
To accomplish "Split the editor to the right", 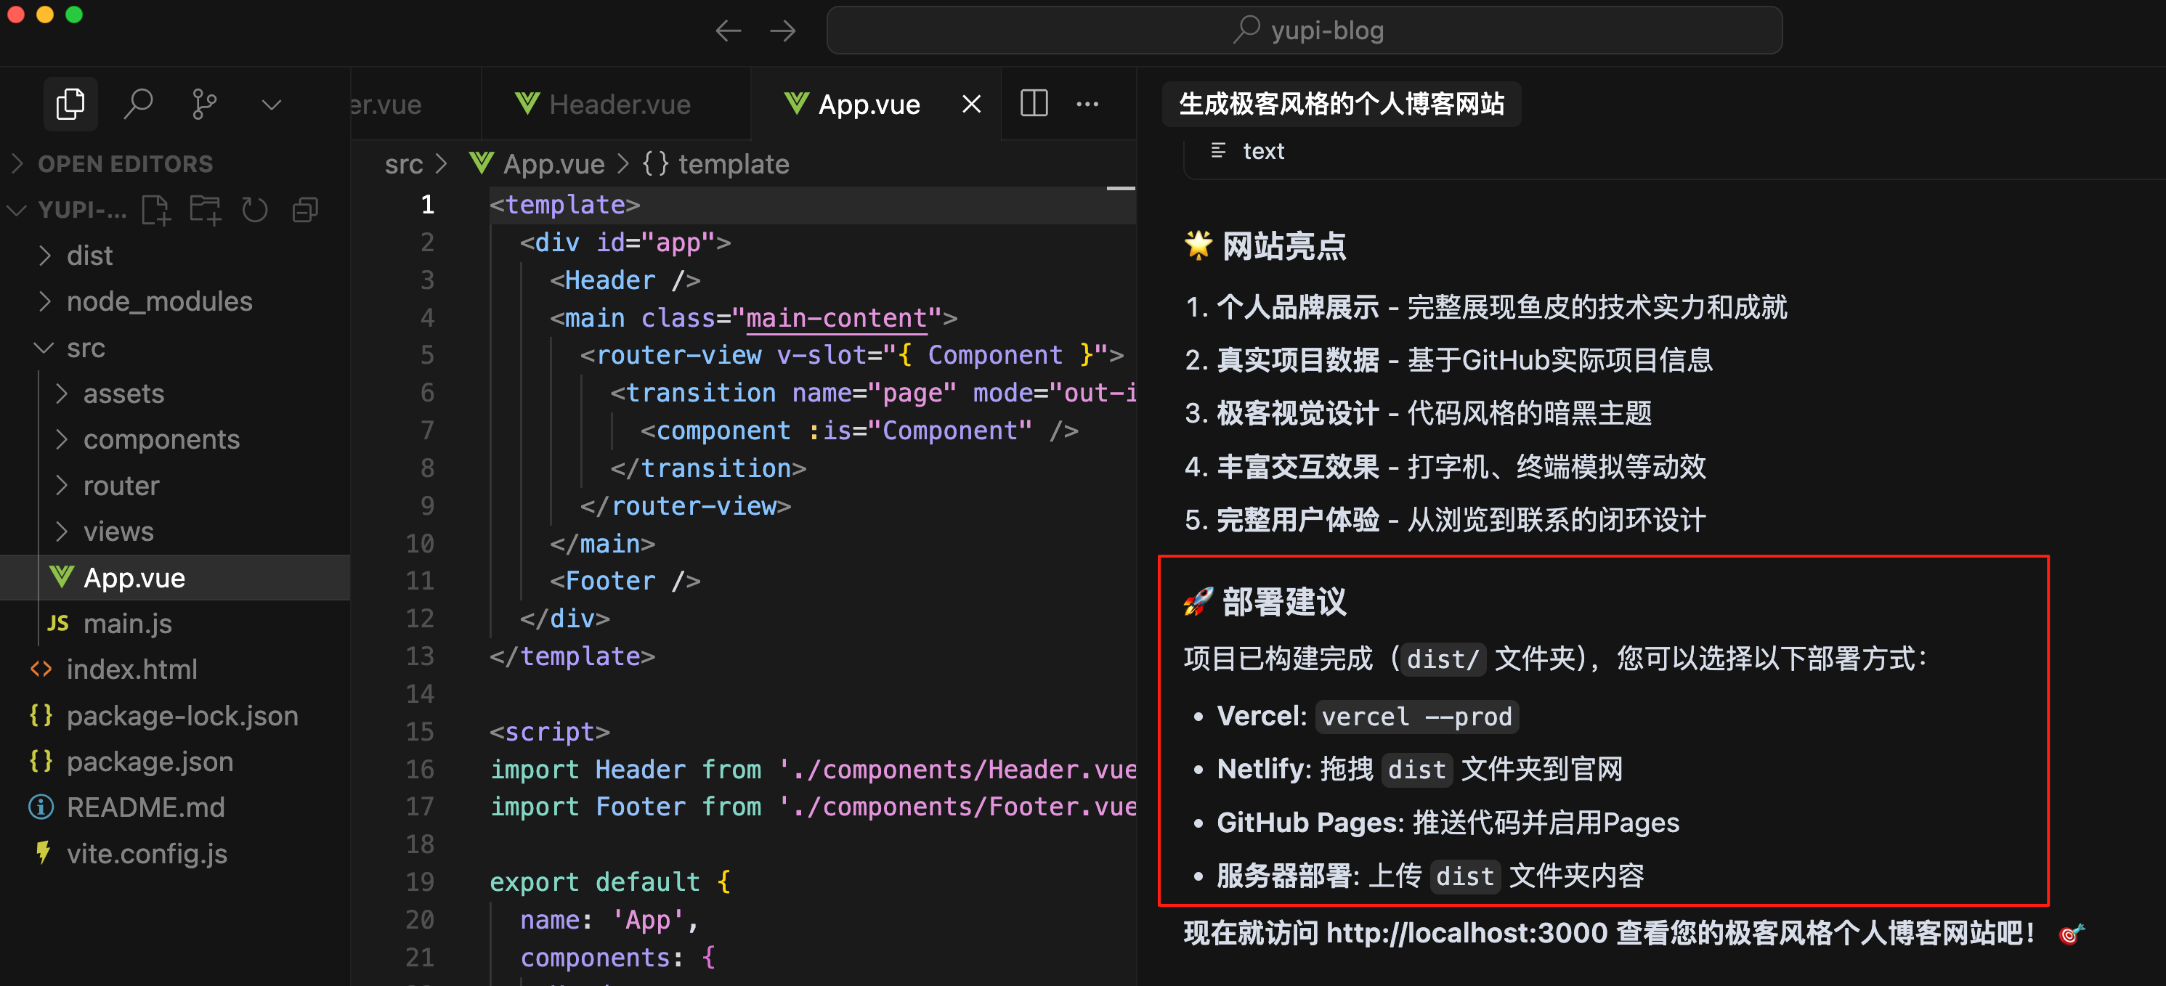I will (x=1034, y=105).
